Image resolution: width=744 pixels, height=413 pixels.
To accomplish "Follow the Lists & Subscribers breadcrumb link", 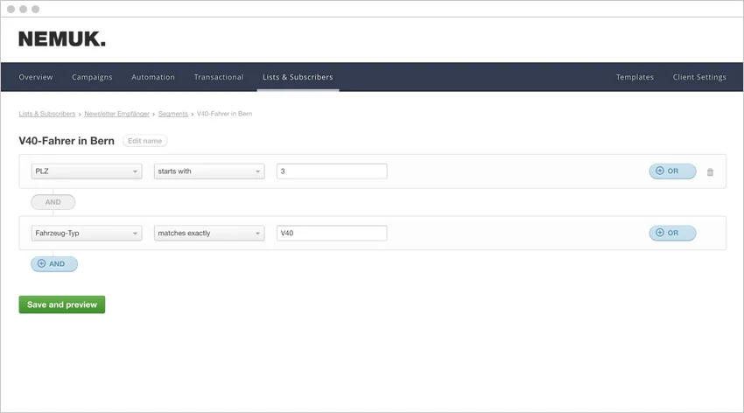I will pyautogui.click(x=47, y=114).
